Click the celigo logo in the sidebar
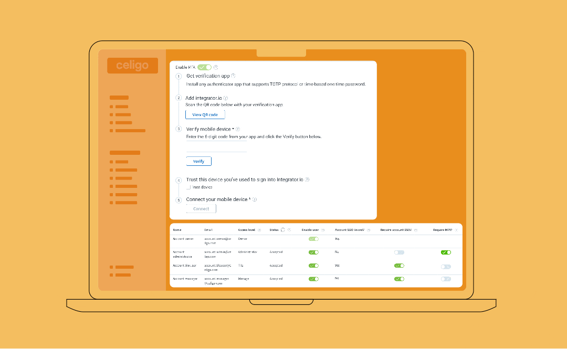This screenshot has width=567, height=349. [x=132, y=66]
